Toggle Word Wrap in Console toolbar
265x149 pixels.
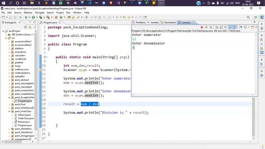(226, 27)
